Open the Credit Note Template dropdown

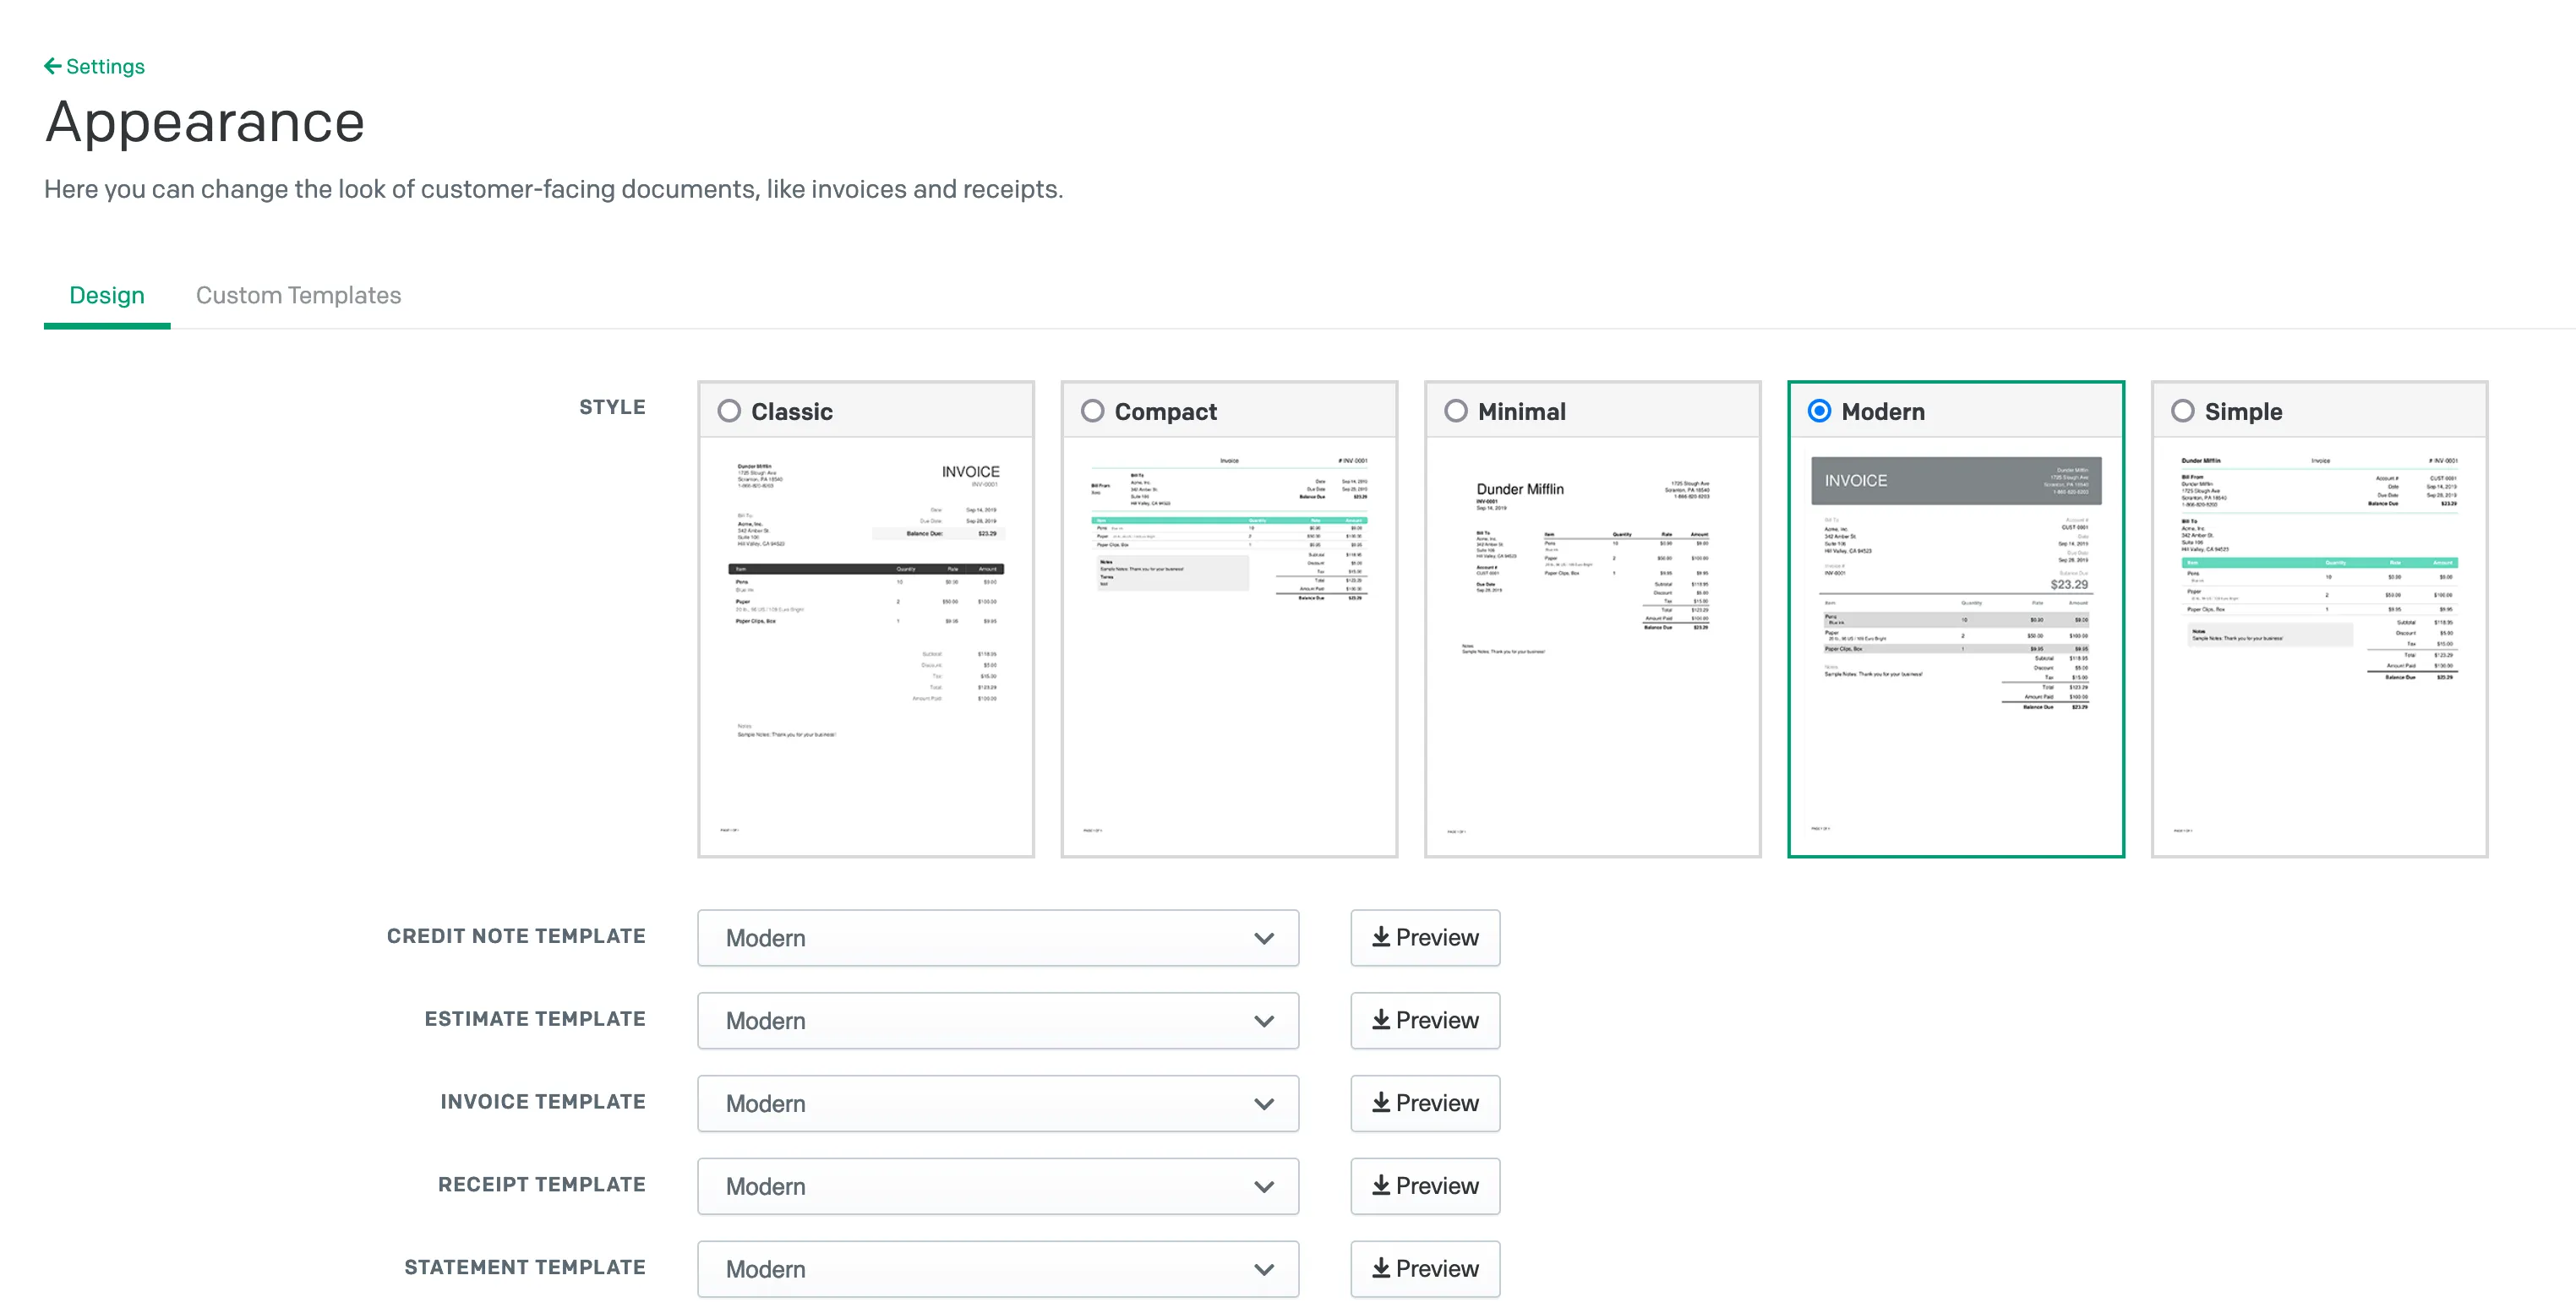pyautogui.click(x=998, y=938)
